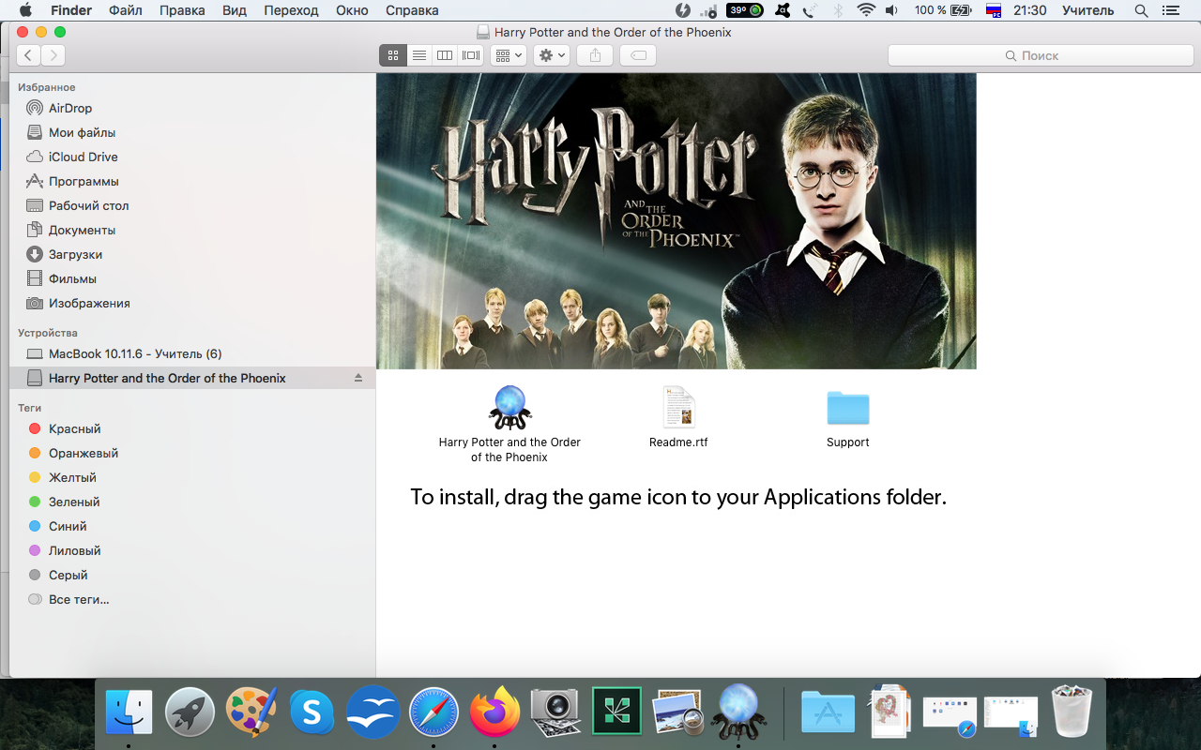1201x750 pixels.
Task: Select the Readme.rtf file
Action: (677, 408)
